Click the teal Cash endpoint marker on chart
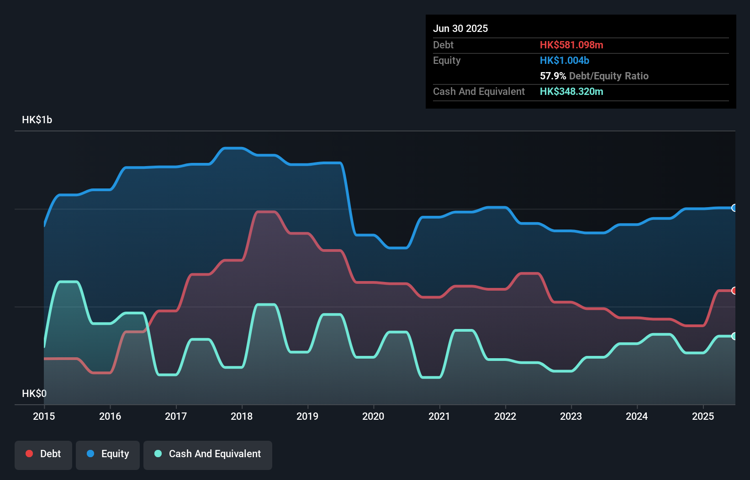The width and height of the screenshot is (750, 480). pos(734,336)
